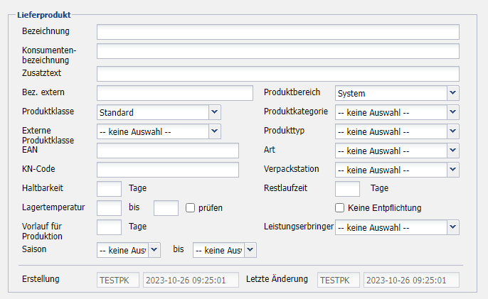Click the Haltbarkeit days field

109,189
